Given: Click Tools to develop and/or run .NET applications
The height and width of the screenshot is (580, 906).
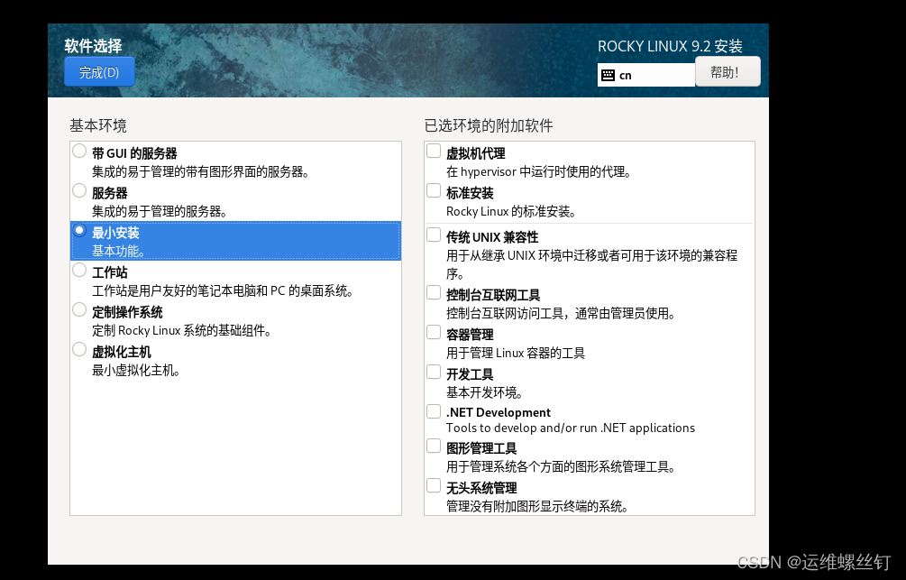Looking at the screenshot, I should click(571, 428).
